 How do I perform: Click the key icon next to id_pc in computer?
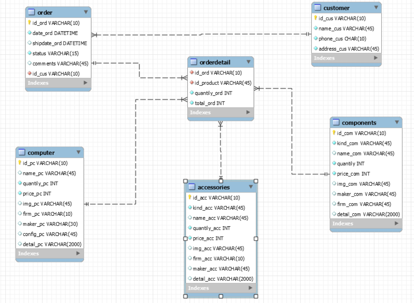(x=20, y=162)
